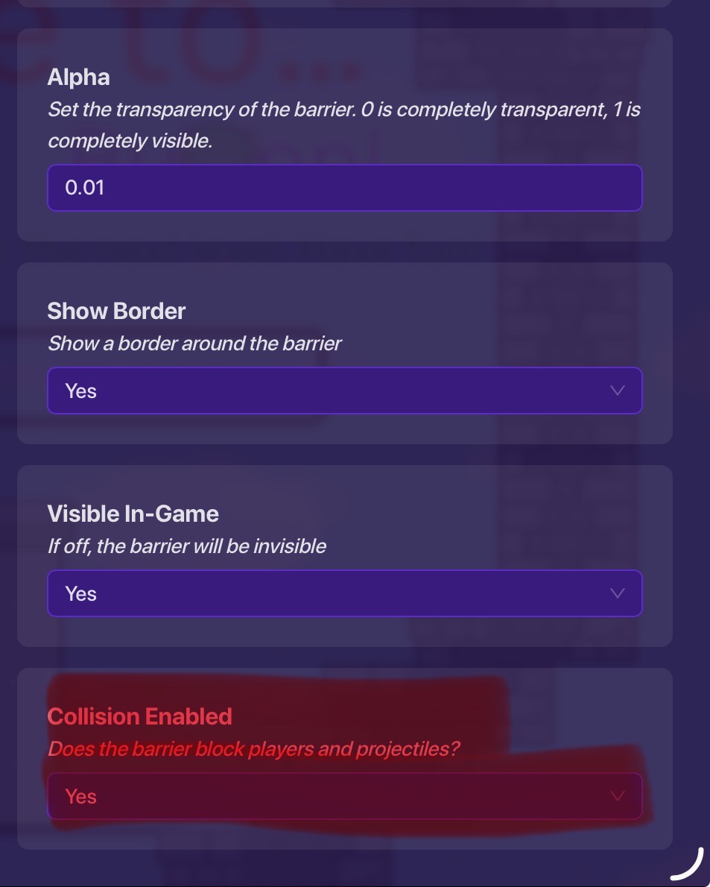Screen dimensions: 710x887
Task: Select the Alpha heading label
Action: click(78, 77)
